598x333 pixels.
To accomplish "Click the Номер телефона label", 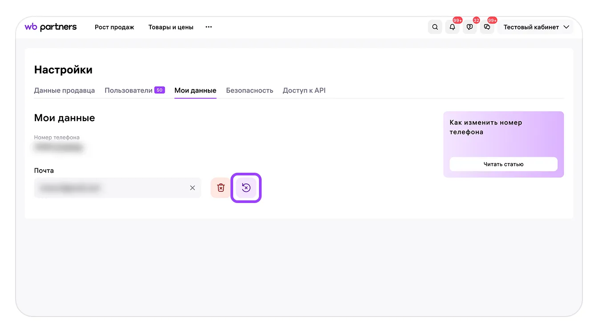I will (x=57, y=137).
